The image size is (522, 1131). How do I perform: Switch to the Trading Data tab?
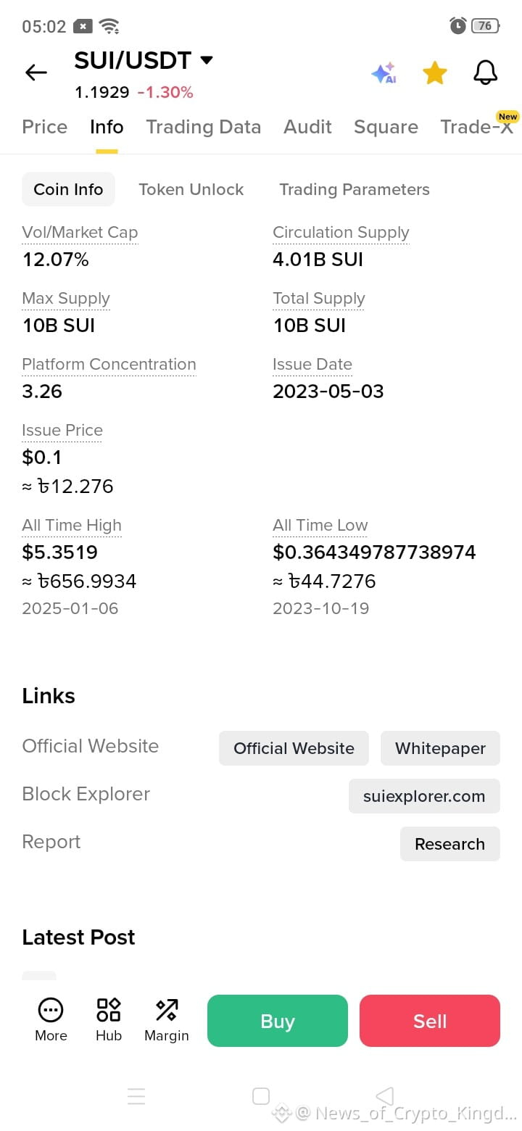point(203,127)
